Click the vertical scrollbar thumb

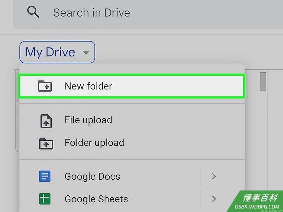point(263,81)
